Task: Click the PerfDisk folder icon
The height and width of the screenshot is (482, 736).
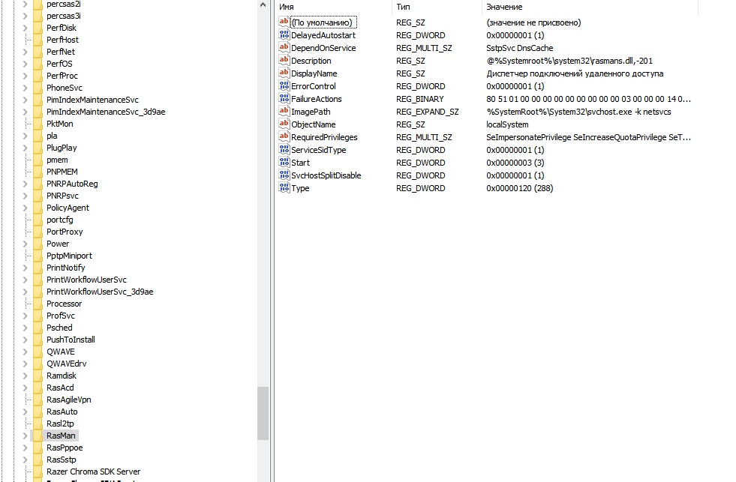Action: [38, 28]
